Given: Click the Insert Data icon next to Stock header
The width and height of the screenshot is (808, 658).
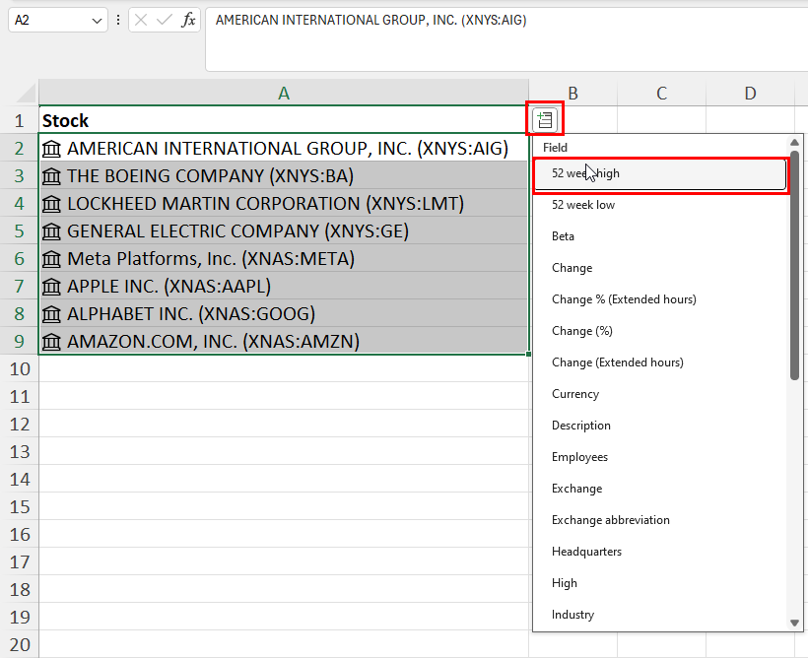Looking at the screenshot, I should [x=545, y=119].
